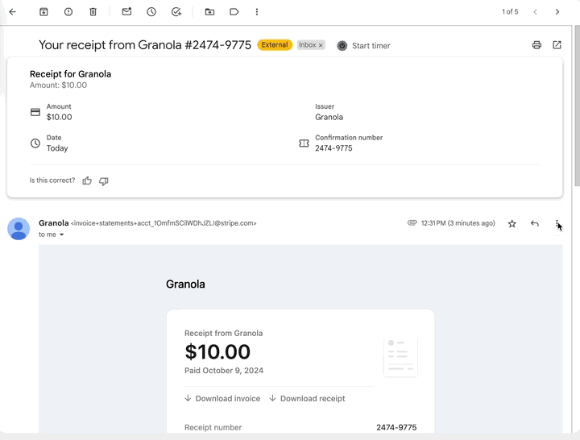This screenshot has height=440, width=580.
Task: Click the 'Receipt for Granola' heading
Action: 70,74
